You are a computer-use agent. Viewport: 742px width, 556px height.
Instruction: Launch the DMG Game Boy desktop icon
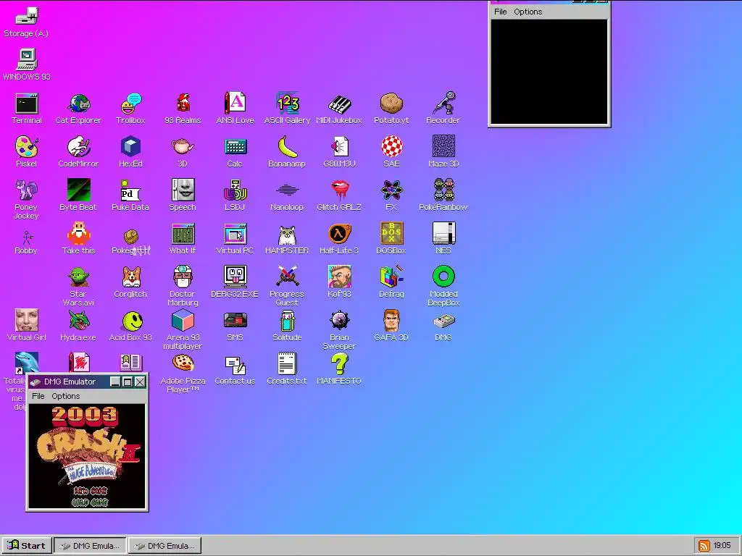443,327
